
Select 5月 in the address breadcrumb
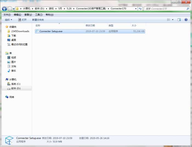60,8
